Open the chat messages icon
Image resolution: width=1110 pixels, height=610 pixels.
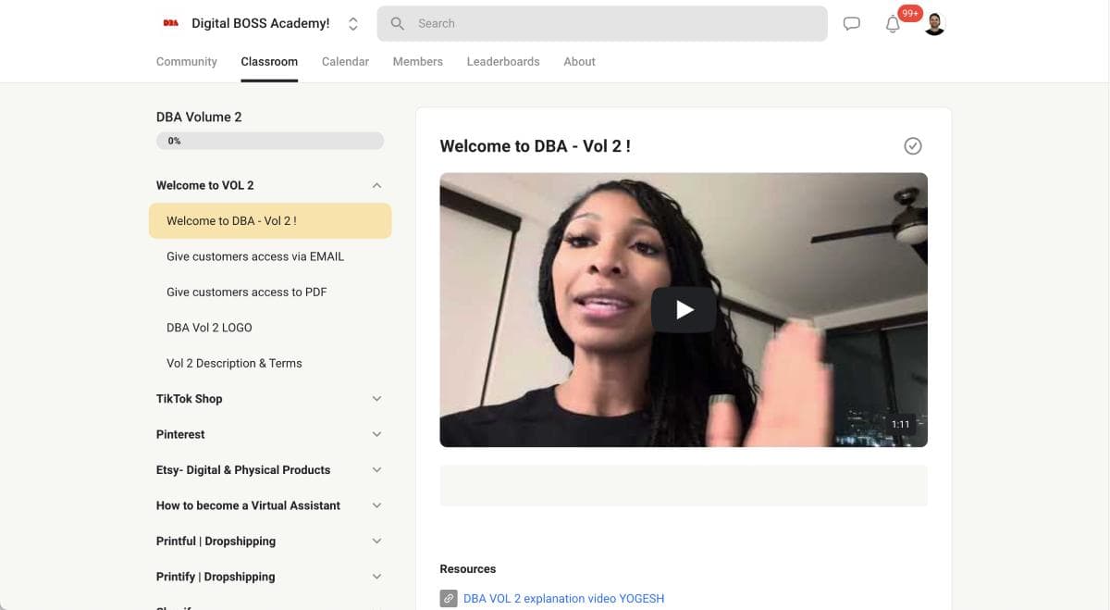851,23
